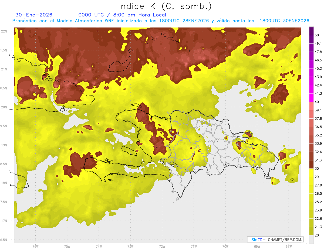
Task: Select the date label "30-Ene-2026"
Action: [34, 15]
